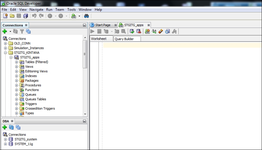Screen dimensions: 262x150
Task: Apply filter icon in Connections panel
Action: [22, 31]
